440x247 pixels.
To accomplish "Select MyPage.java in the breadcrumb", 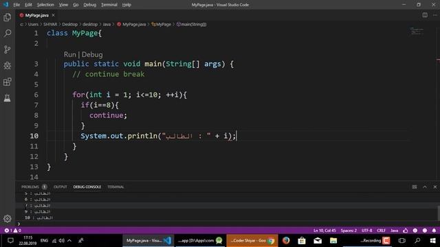I will pos(131,25).
